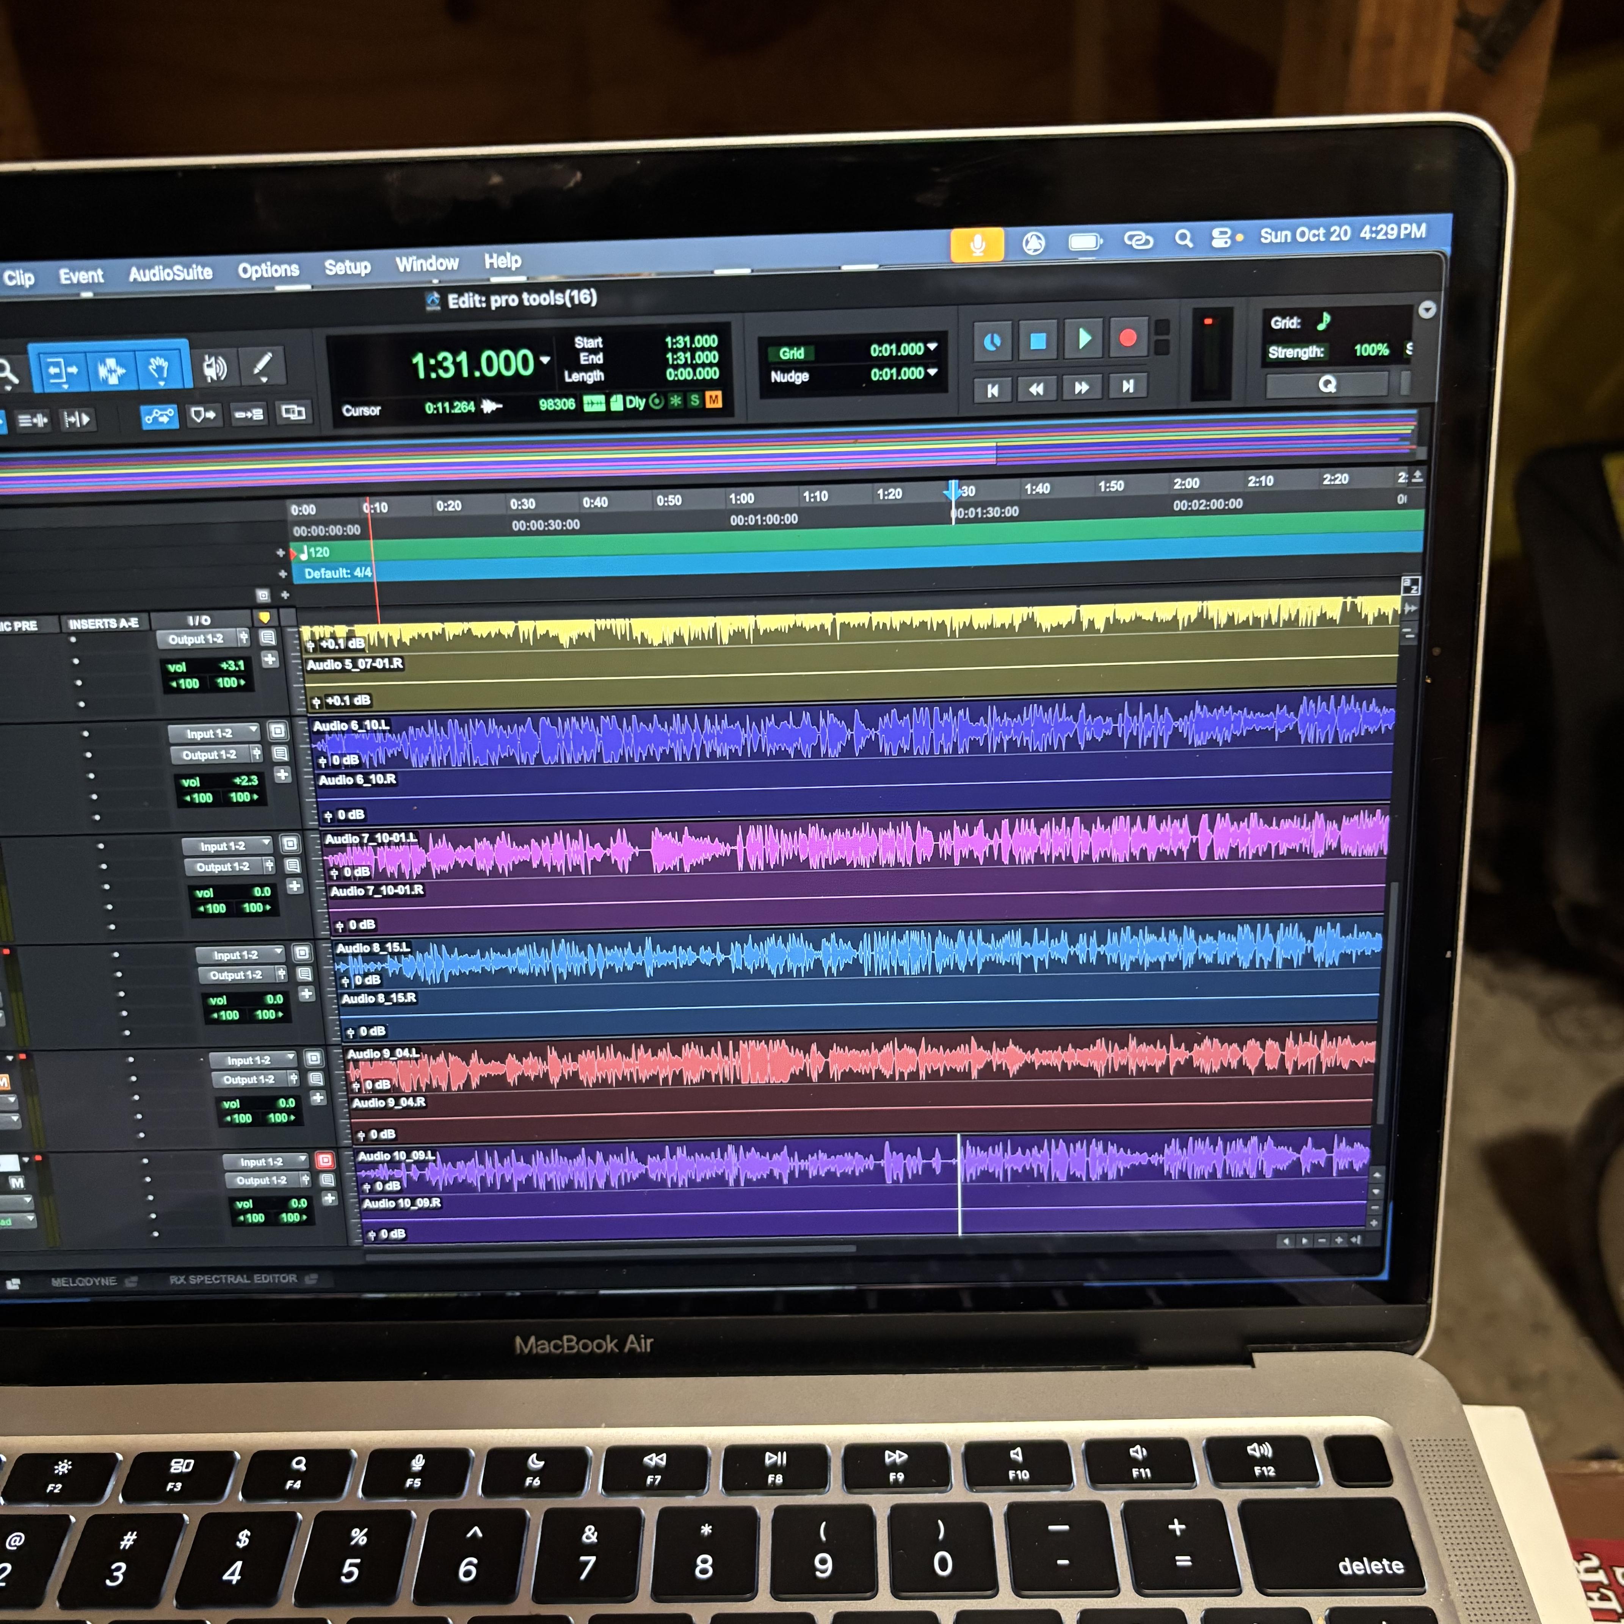Image resolution: width=1624 pixels, height=1624 pixels.
Task: Click the blue playhead marker on the ruler
Action: (952, 491)
